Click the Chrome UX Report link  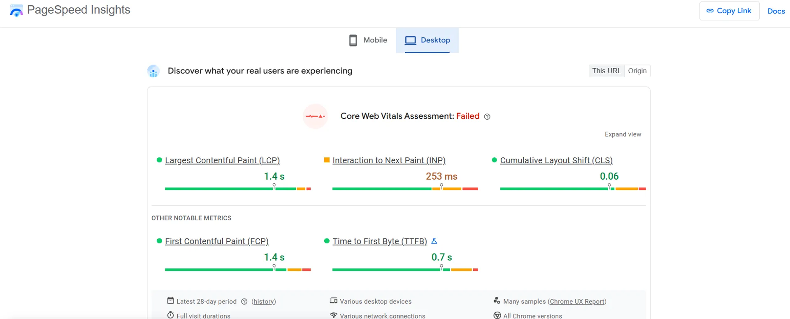pos(577,302)
